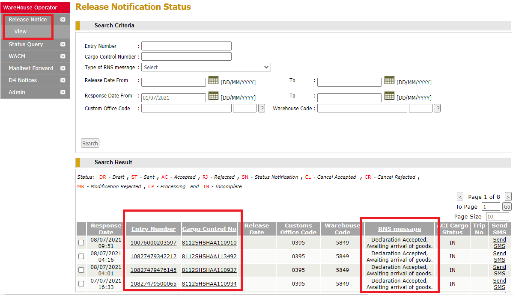Open Admin menu item

coord(17,92)
